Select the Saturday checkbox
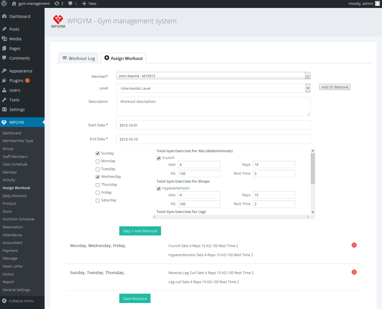 [97, 201]
